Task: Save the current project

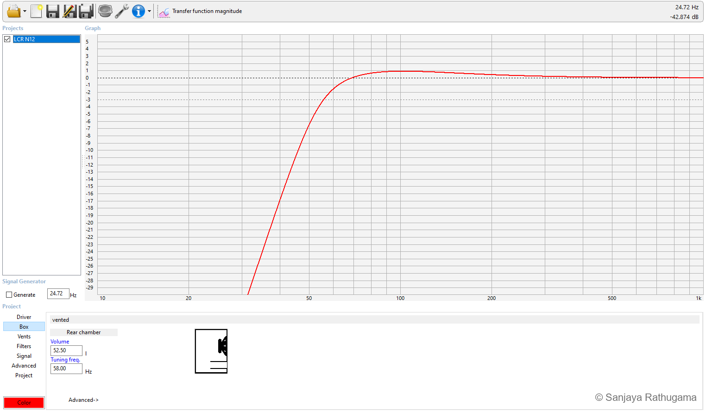Action: 53,11
